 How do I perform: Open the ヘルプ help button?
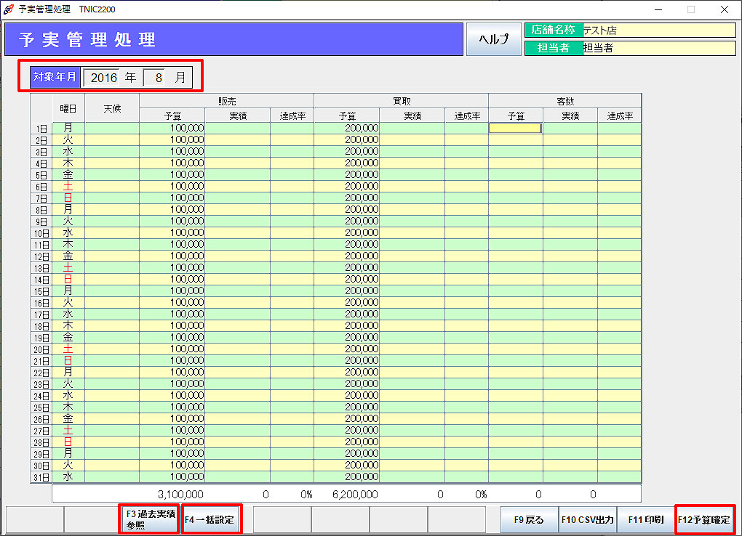tap(493, 39)
